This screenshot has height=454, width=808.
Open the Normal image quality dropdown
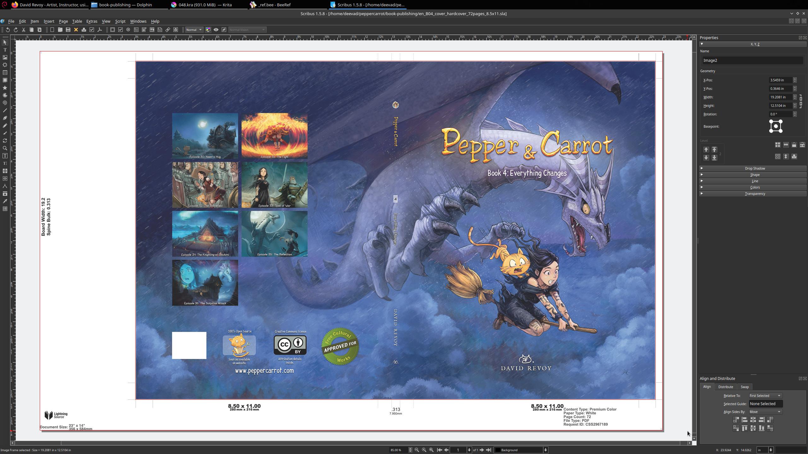click(194, 30)
